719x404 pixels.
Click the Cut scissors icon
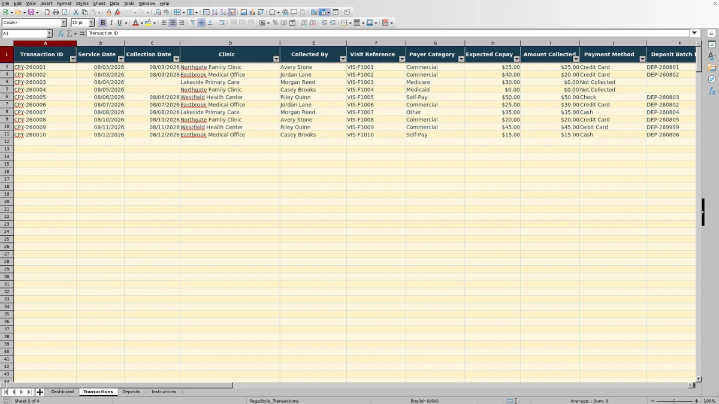76,12
